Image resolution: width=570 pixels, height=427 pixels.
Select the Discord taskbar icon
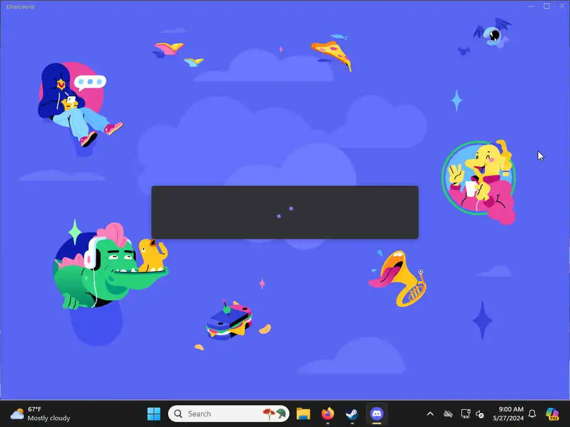click(x=377, y=414)
